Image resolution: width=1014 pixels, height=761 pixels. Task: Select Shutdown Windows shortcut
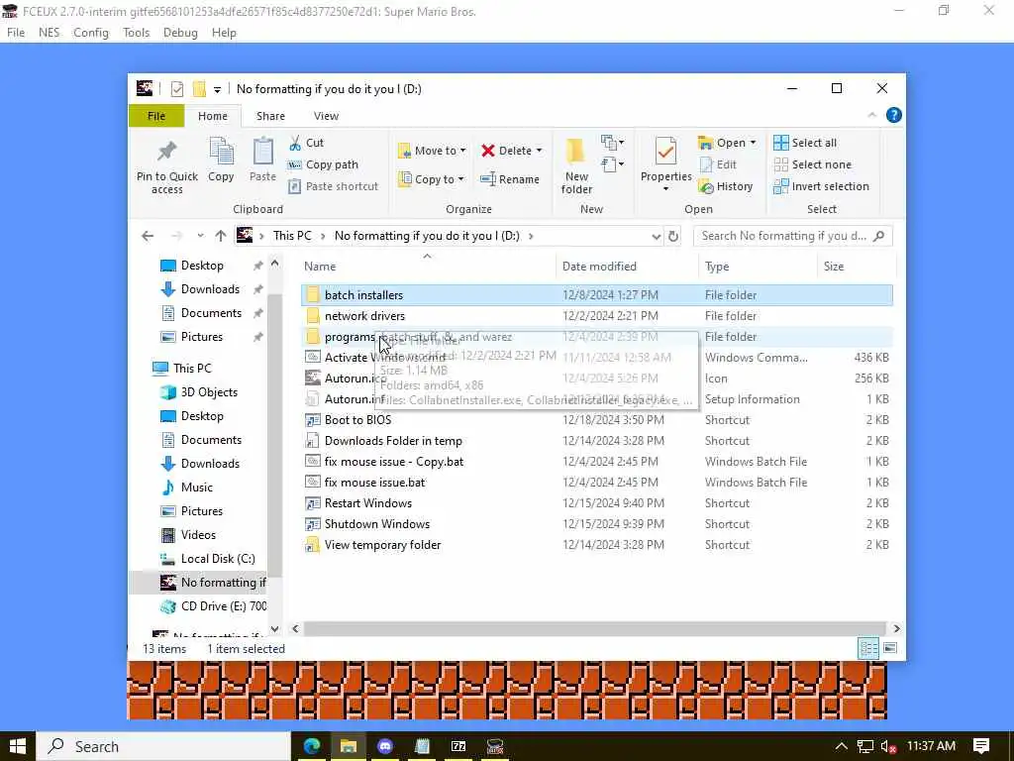click(596, 524)
